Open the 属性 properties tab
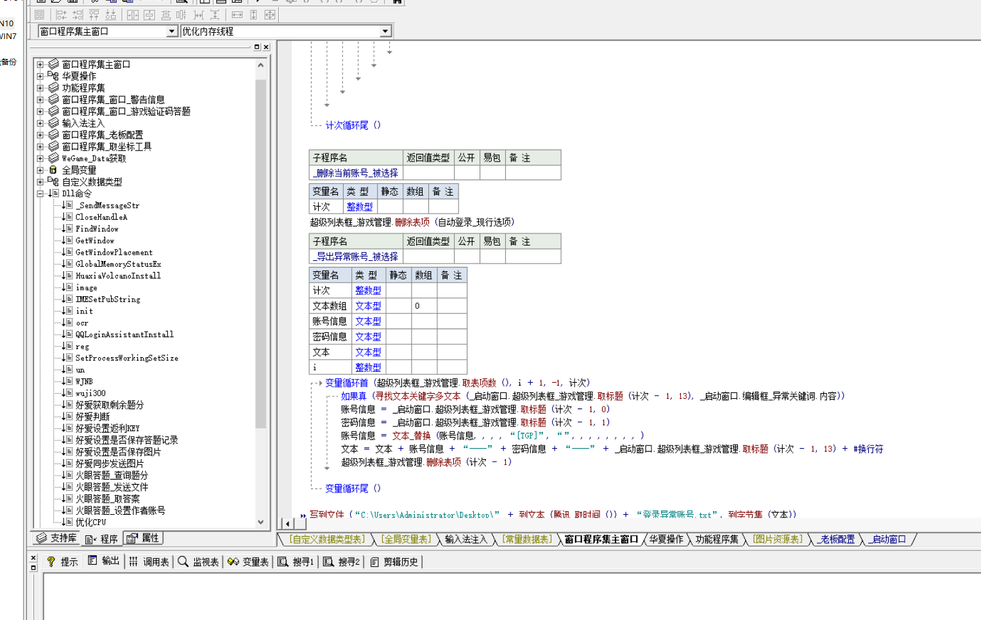This screenshot has width=981, height=620. 143,538
